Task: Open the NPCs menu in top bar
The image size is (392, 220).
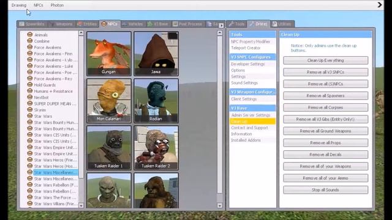Action: [x=38, y=5]
